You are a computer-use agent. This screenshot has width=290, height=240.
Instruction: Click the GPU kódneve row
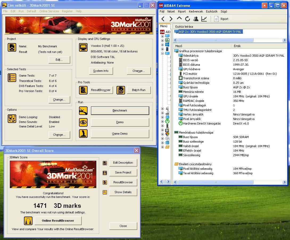(230, 69)
